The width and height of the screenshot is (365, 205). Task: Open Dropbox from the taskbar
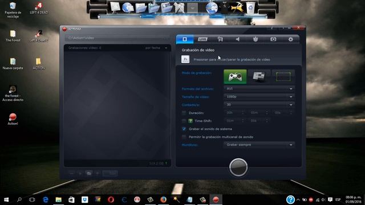tap(85, 200)
